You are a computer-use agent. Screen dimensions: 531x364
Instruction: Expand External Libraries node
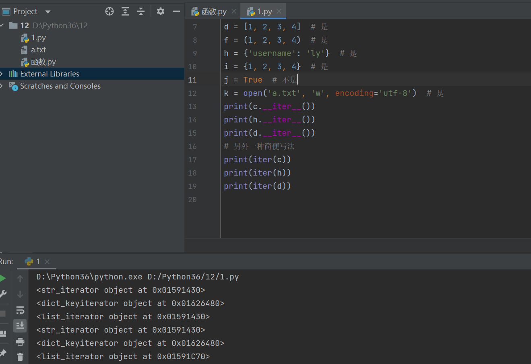(2, 74)
